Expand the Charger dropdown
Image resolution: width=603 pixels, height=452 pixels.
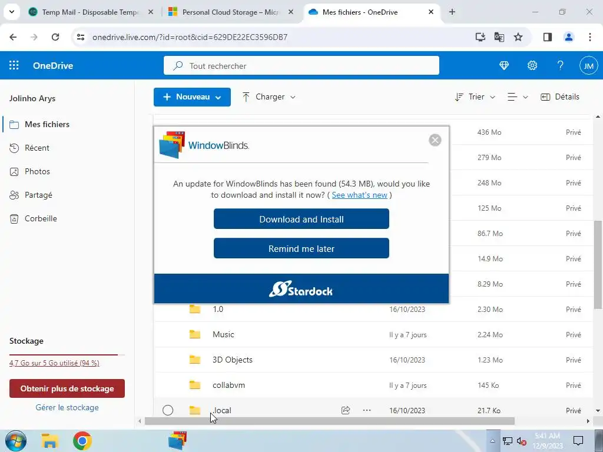tap(269, 97)
